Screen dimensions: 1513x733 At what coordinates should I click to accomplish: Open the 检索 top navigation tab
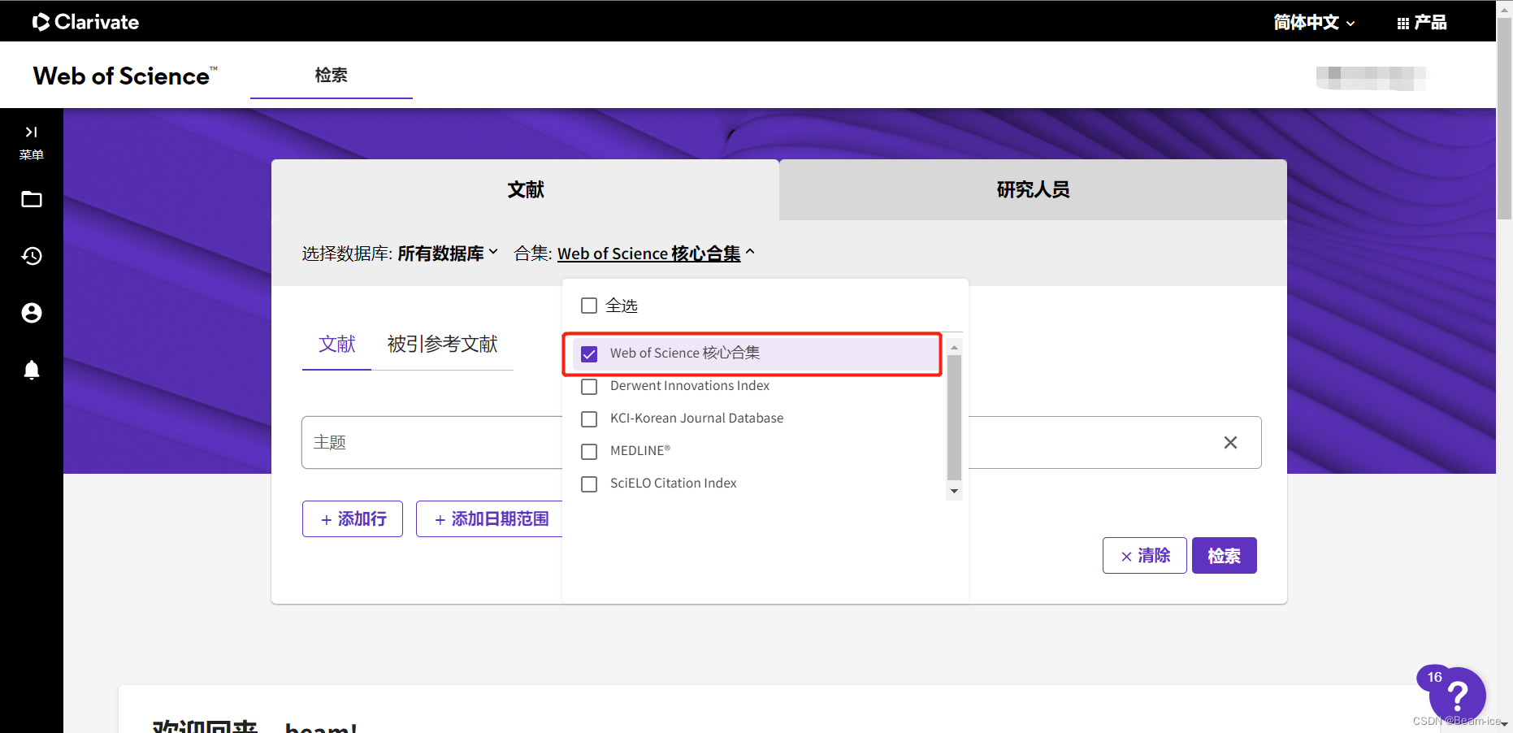point(332,76)
